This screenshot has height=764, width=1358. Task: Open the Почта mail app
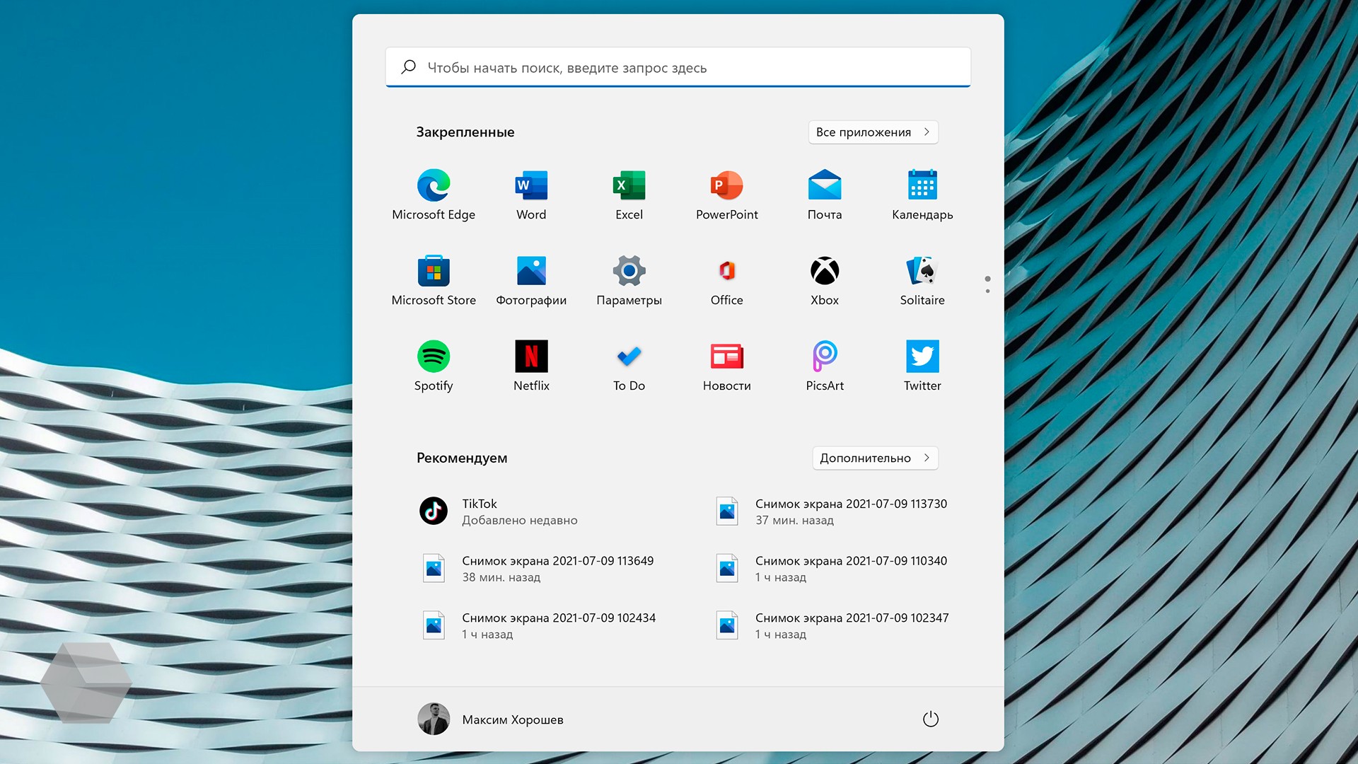825,195
